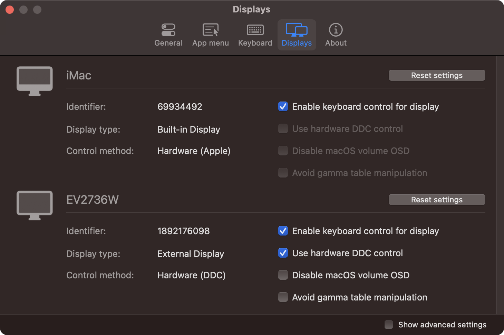Reset settings for the EV2736W display
The height and width of the screenshot is (335, 504).
coord(436,200)
